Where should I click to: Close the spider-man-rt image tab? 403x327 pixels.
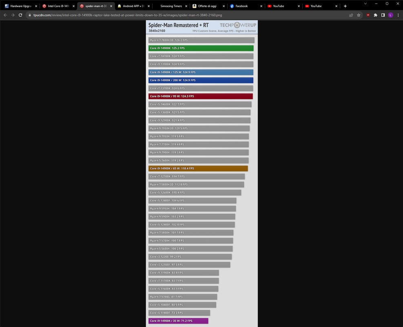(x=111, y=6)
